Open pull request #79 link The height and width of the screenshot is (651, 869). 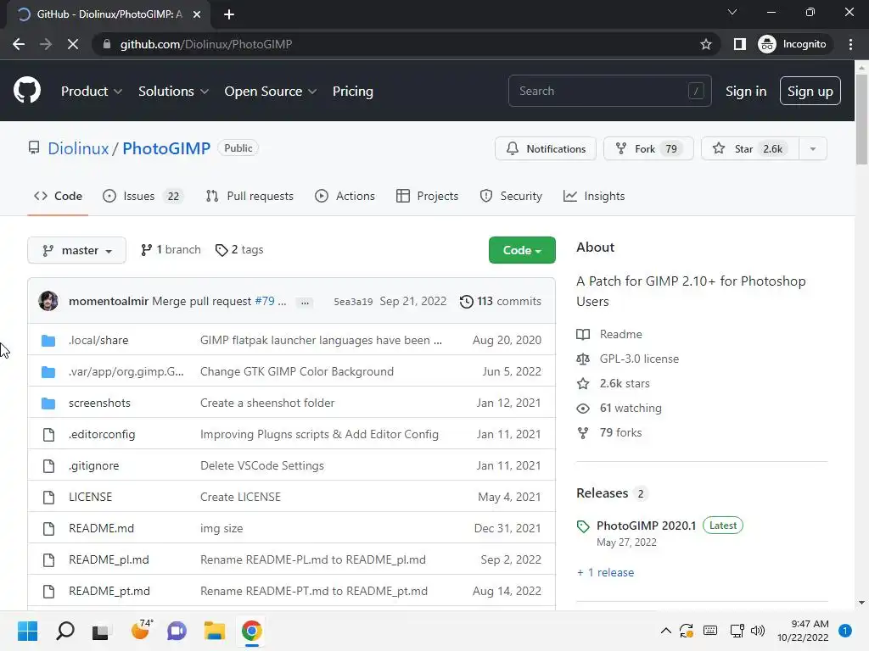265,301
